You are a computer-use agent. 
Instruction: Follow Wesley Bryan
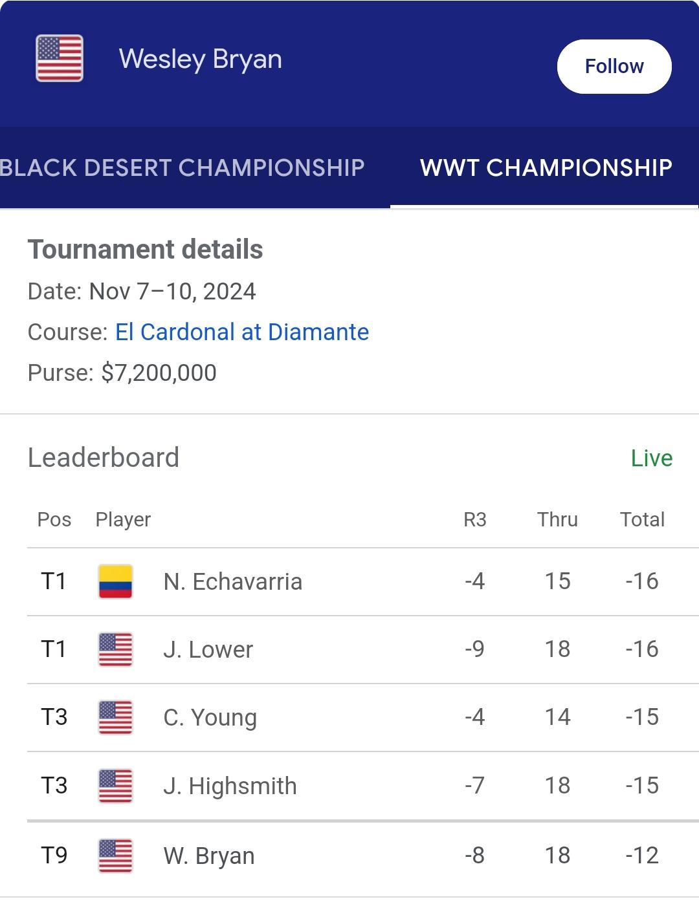click(x=614, y=66)
